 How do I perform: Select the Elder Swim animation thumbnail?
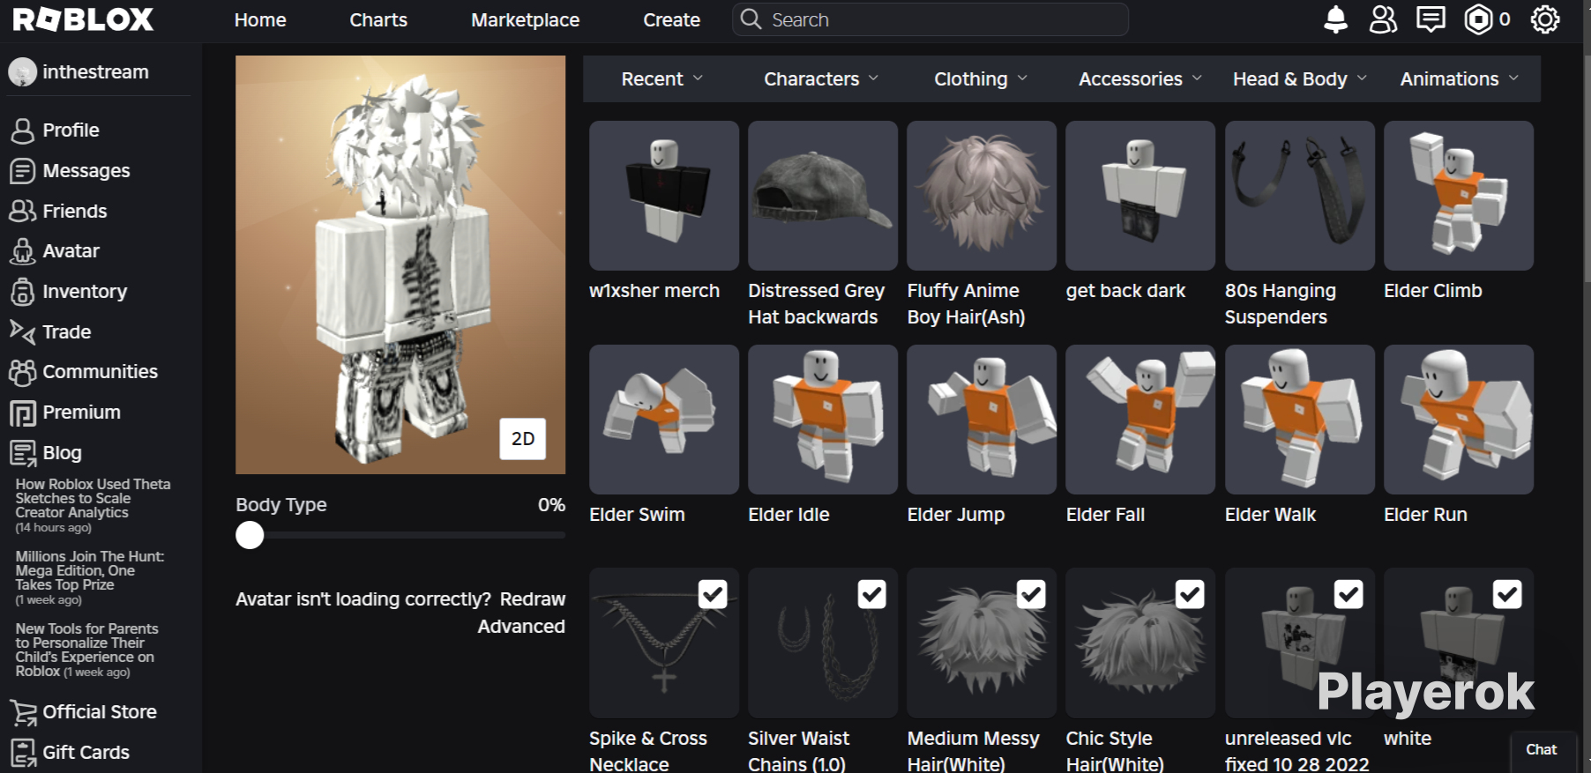(664, 420)
